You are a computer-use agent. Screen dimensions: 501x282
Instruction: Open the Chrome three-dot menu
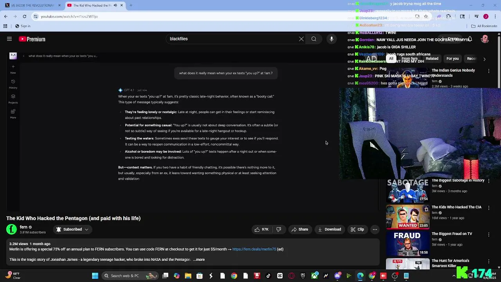[x=495, y=16]
